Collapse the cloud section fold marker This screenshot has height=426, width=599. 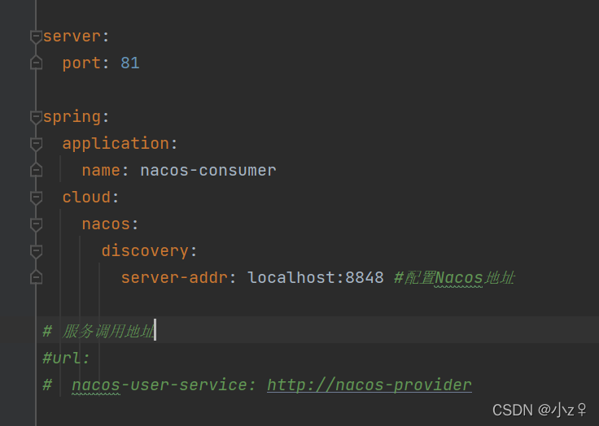[35, 198]
